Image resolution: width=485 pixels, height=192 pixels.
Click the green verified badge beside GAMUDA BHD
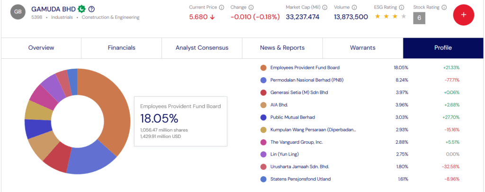point(81,9)
